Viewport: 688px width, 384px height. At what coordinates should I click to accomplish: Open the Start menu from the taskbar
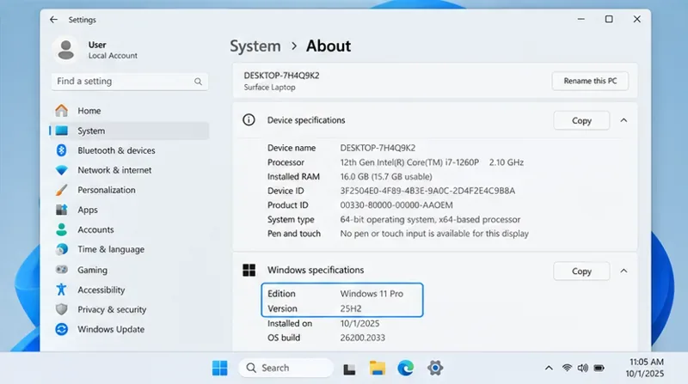tap(220, 369)
